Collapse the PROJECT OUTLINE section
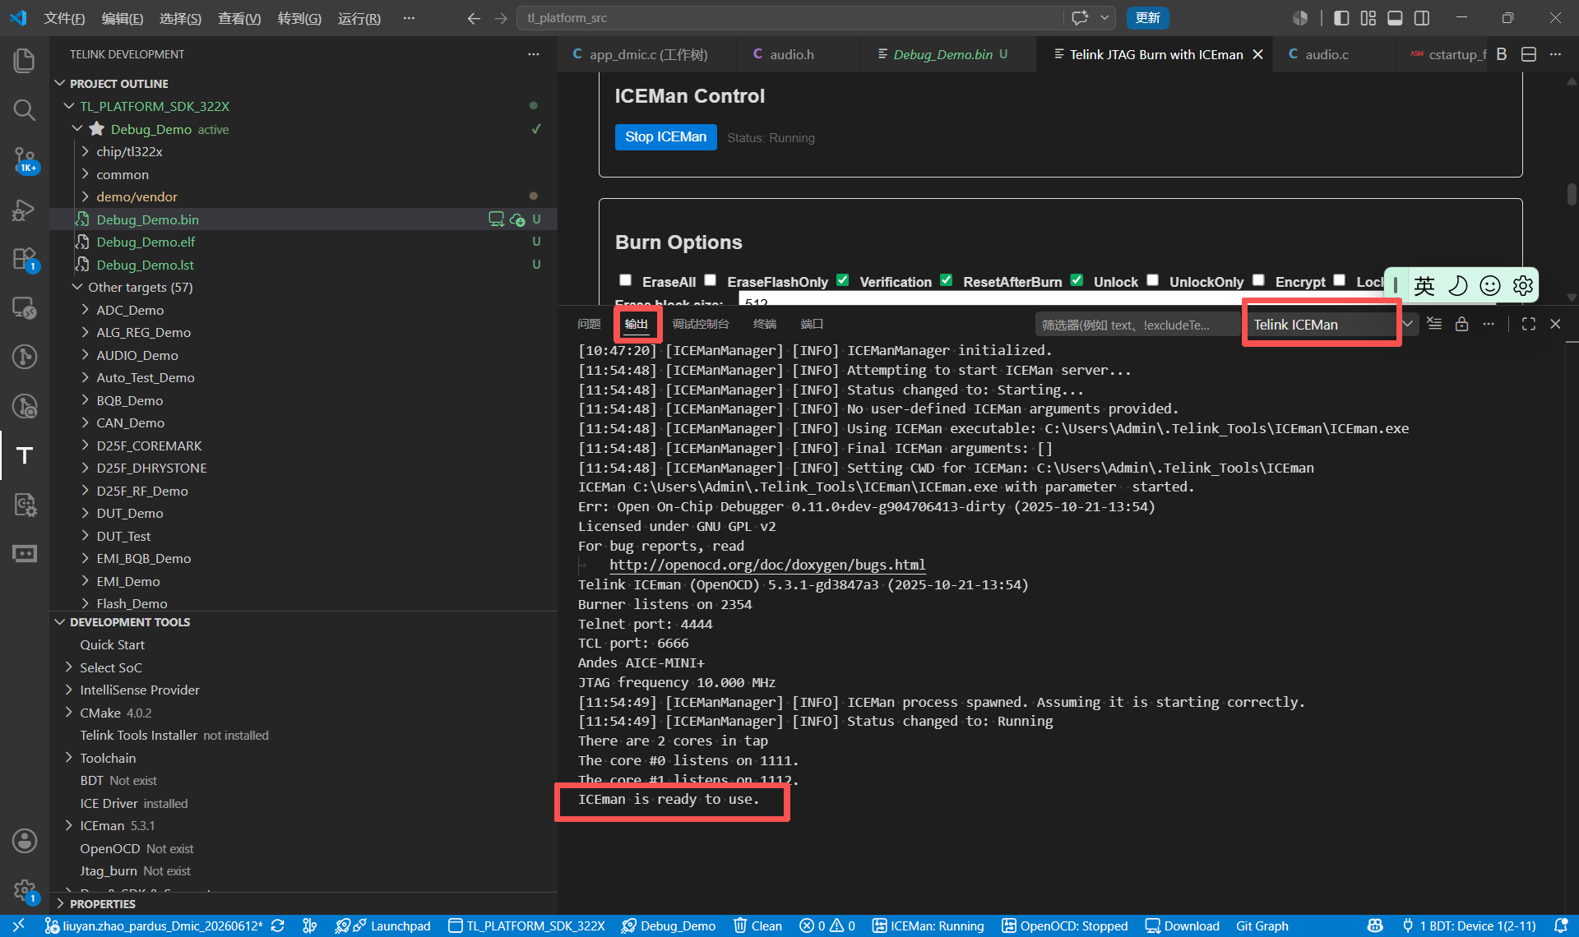This screenshot has height=937, width=1579. pos(60,84)
